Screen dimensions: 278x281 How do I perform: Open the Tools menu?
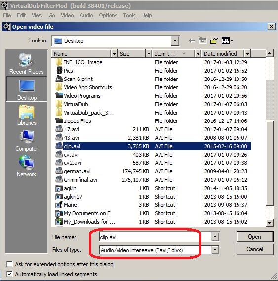click(x=129, y=15)
